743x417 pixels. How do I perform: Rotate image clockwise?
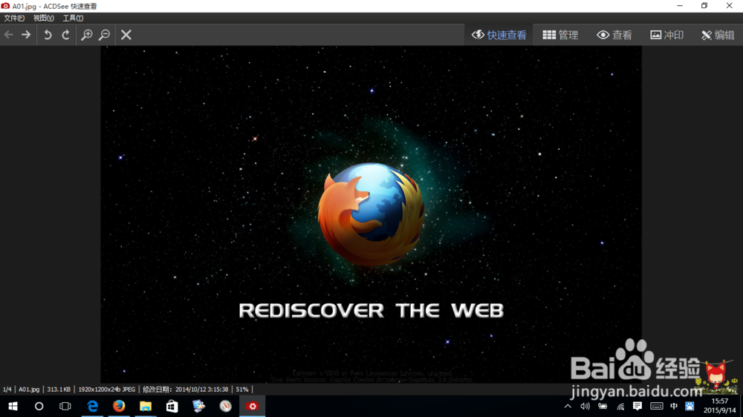click(x=66, y=35)
